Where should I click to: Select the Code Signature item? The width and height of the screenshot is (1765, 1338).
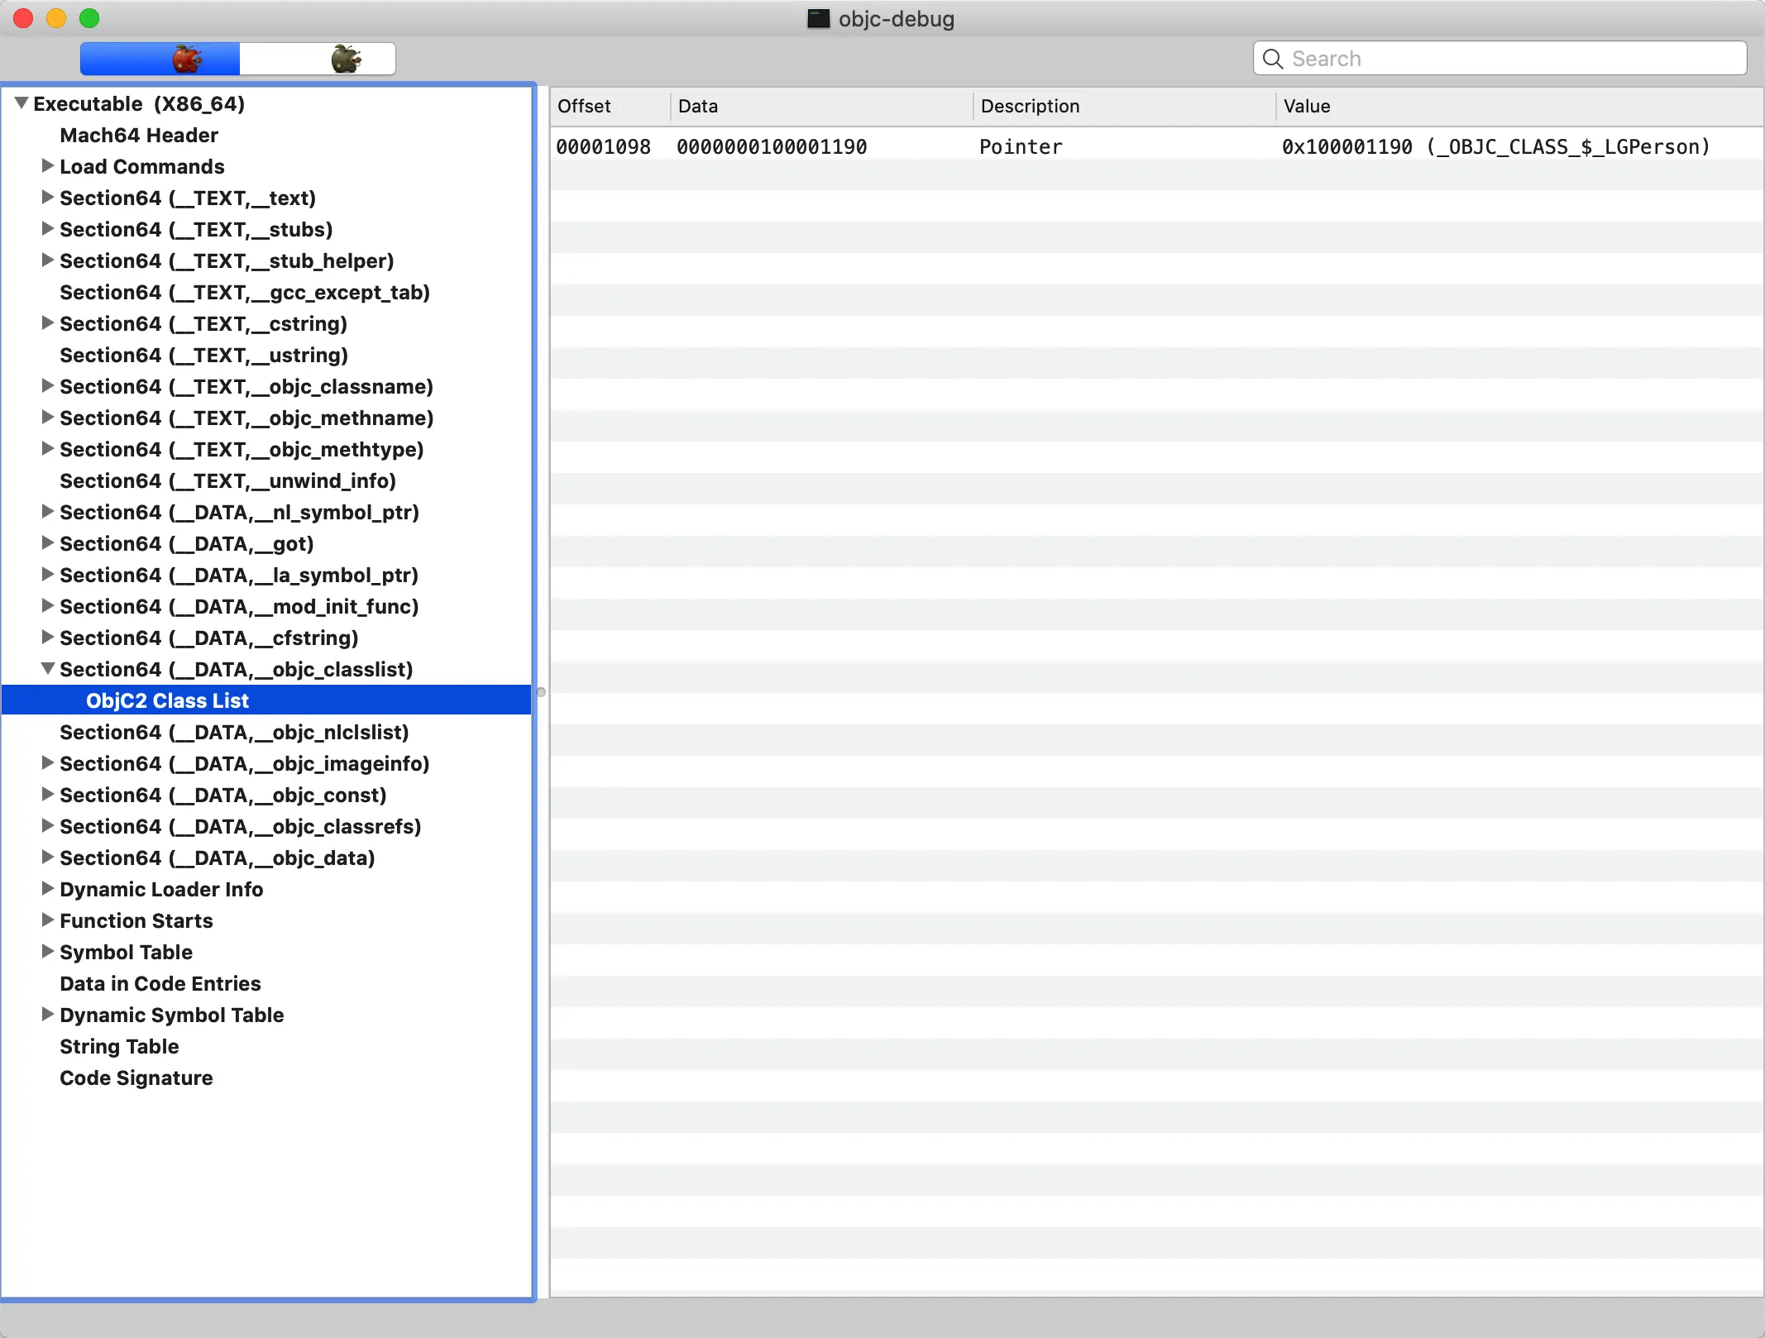tap(136, 1078)
